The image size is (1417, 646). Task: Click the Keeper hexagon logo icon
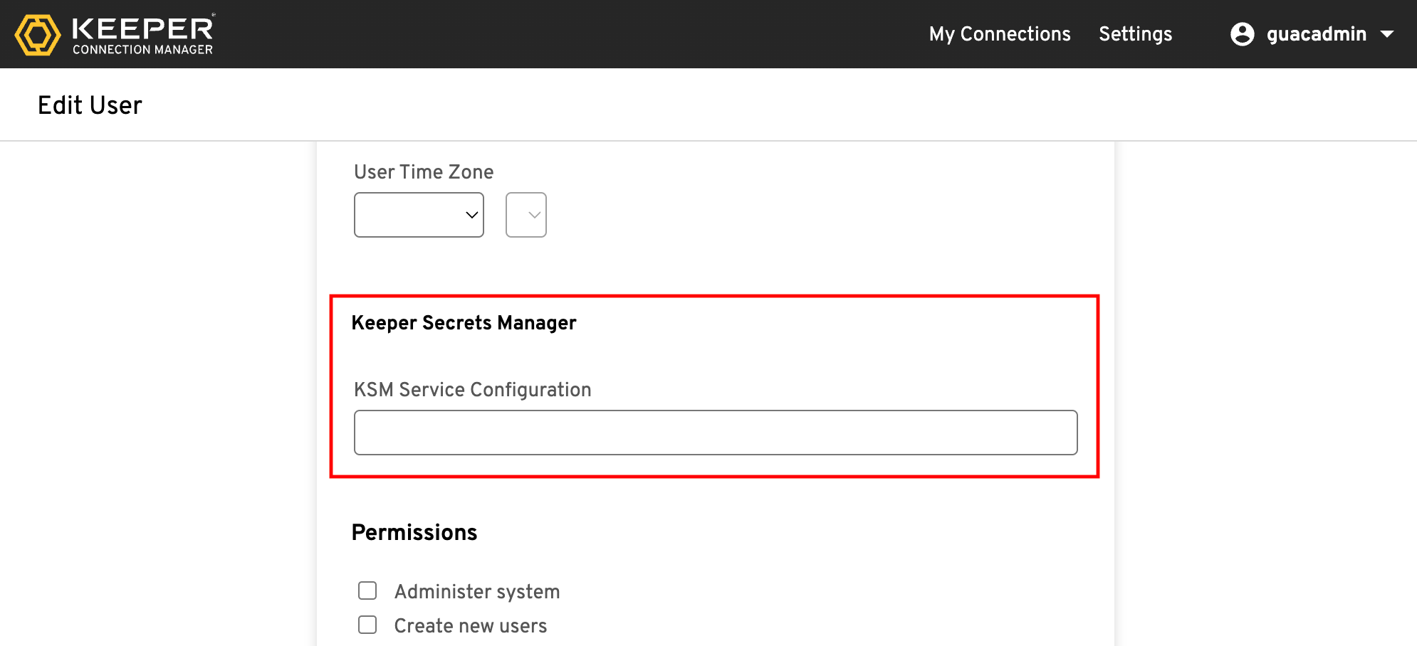(38, 34)
